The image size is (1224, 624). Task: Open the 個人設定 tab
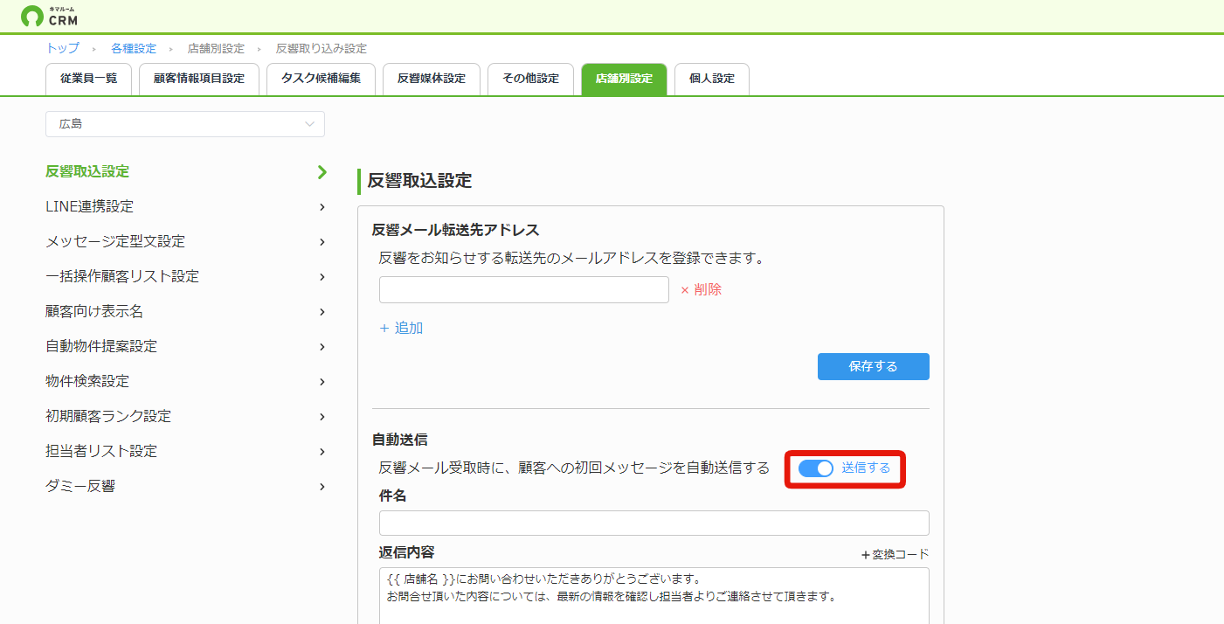click(711, 79)
